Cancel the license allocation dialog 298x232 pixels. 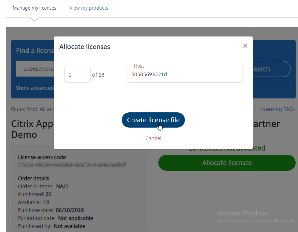[x=153, y=138]
